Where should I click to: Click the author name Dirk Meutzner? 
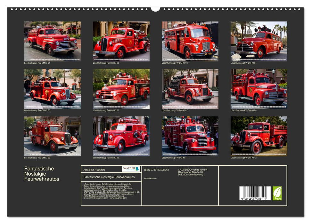[x=151, y=178]
